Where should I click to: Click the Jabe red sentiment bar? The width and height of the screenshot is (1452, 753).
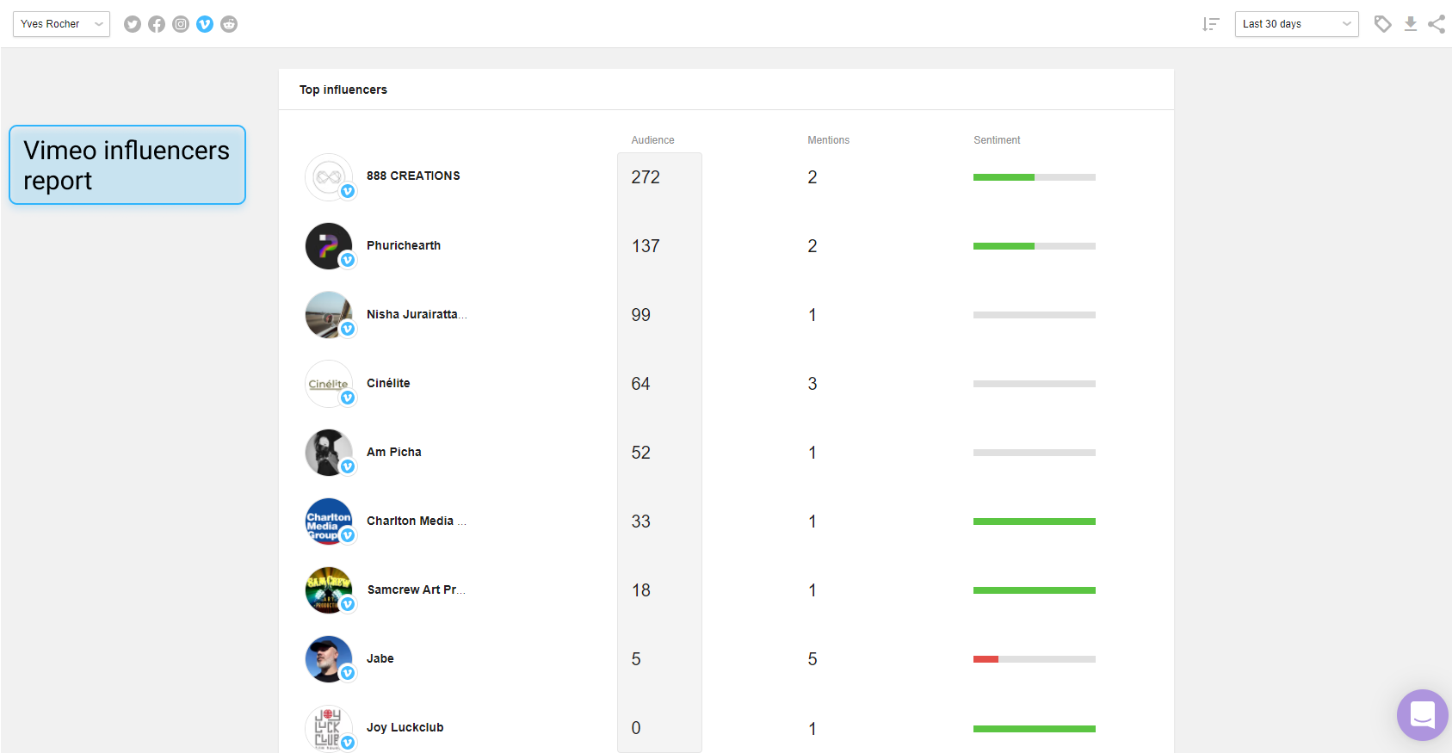tap(986, 659)
